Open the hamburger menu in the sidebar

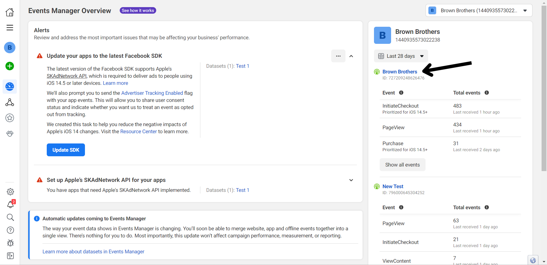(x=10, y=28)
